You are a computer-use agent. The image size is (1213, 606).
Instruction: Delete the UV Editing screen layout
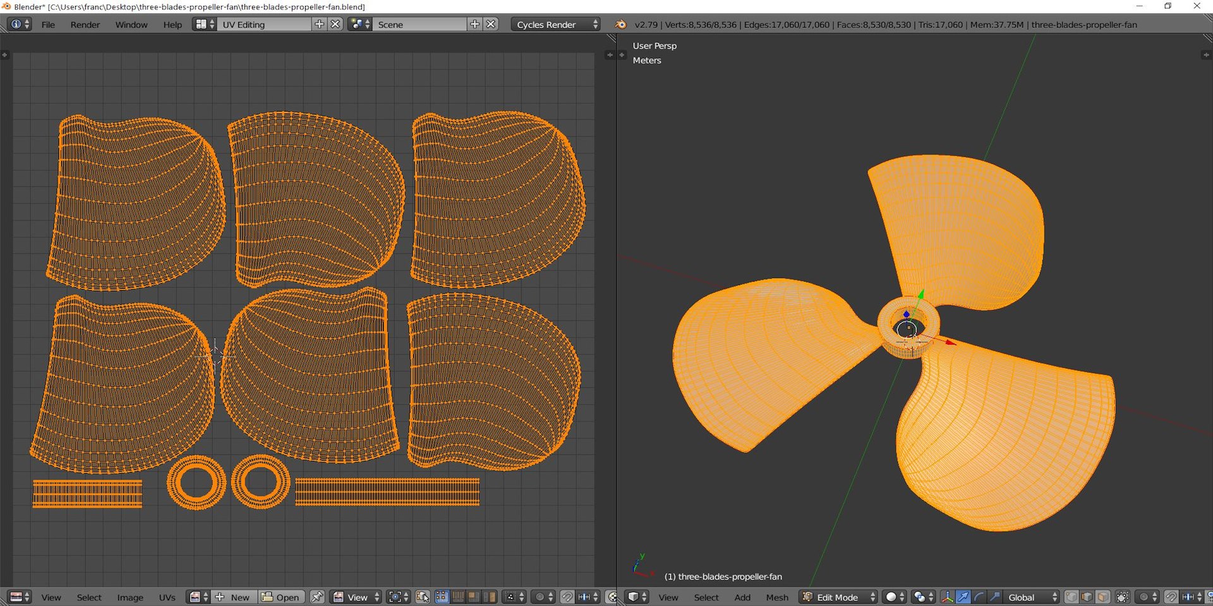coord(335,24)
